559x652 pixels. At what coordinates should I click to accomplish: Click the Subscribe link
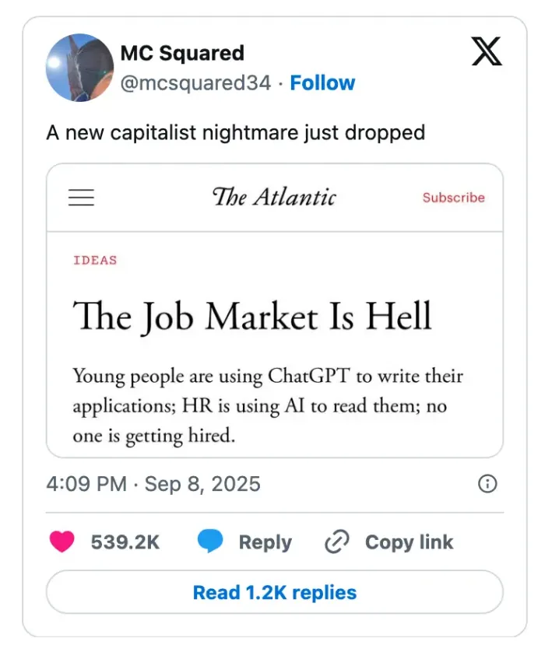tap(453, 198)
